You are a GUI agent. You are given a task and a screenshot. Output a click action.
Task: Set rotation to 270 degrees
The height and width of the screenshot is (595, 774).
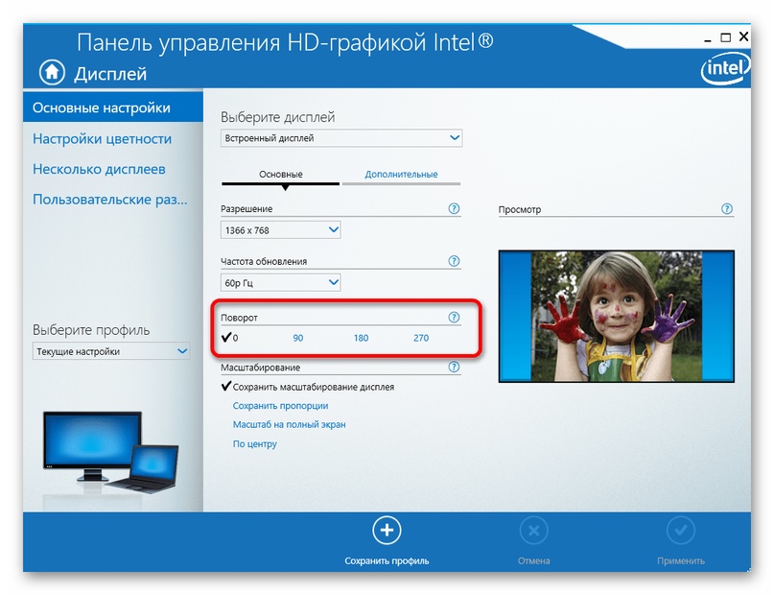point(421,338)
